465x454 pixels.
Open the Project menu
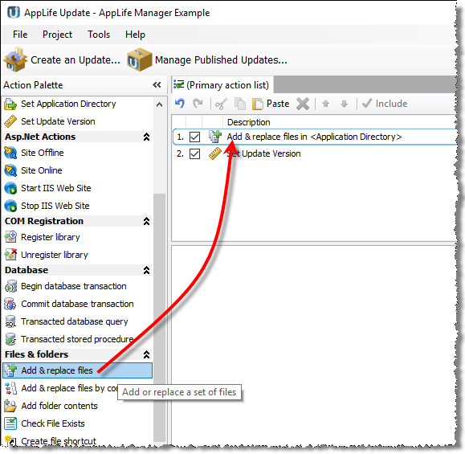click(x=57, y=35)
